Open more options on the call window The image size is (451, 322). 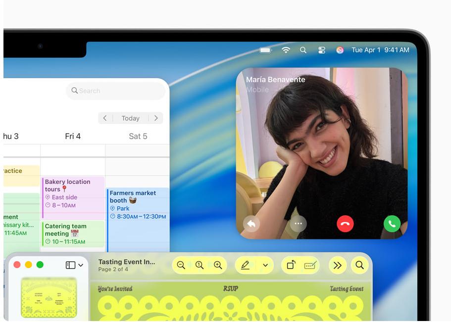[298, 224]
